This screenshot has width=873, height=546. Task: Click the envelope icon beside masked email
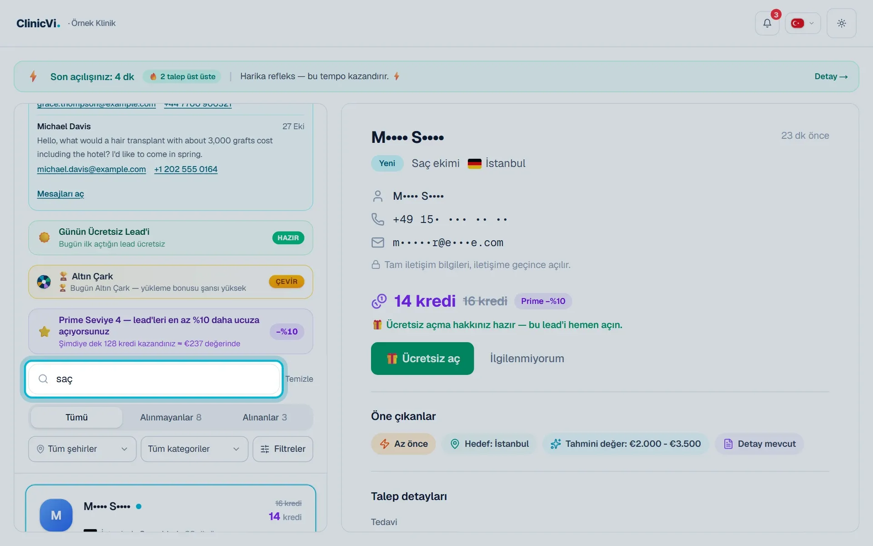pos(377,243)
